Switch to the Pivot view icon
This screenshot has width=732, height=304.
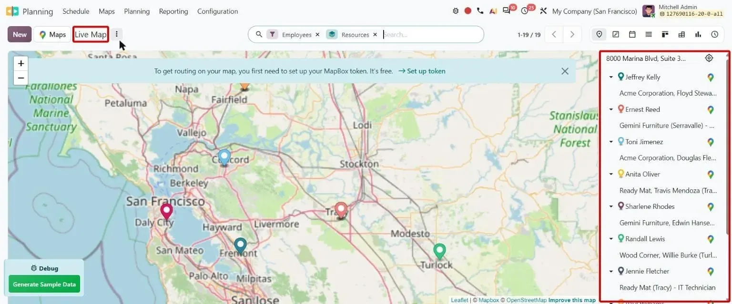[681, 34]
